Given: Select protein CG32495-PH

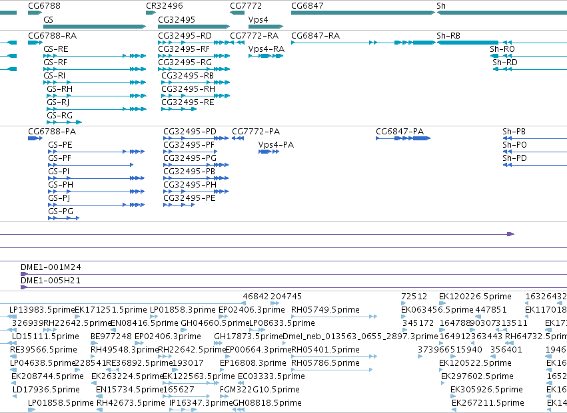Looking at the screenshot, I should (x=190, y=185).
